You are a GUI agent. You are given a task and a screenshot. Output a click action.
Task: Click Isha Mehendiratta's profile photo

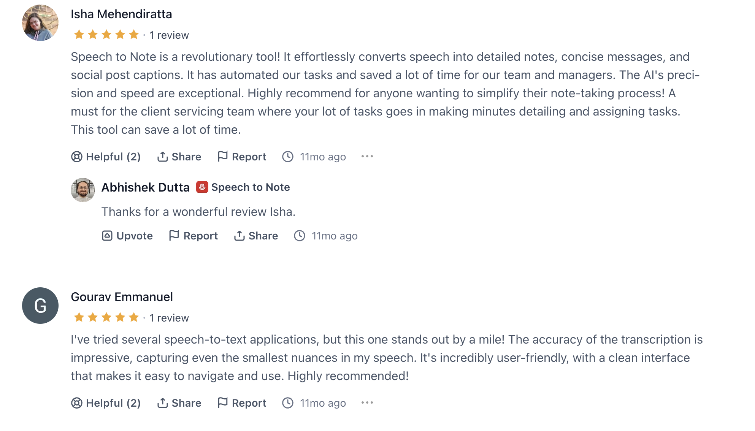point(40,23)
